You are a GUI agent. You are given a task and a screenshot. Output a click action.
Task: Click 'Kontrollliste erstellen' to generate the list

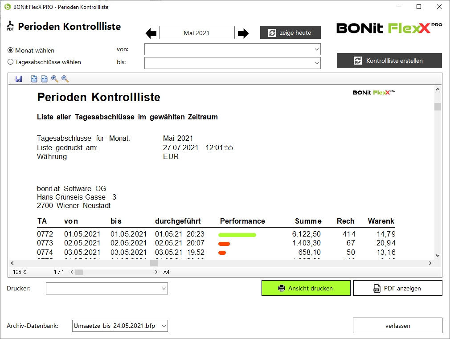click(x=389, y=61)
